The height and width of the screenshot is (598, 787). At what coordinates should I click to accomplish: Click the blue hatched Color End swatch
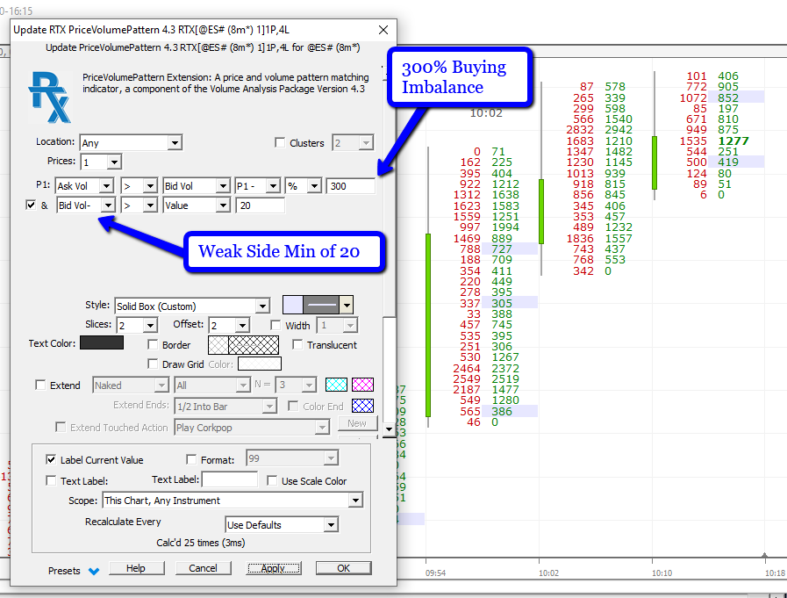[362, 406]
